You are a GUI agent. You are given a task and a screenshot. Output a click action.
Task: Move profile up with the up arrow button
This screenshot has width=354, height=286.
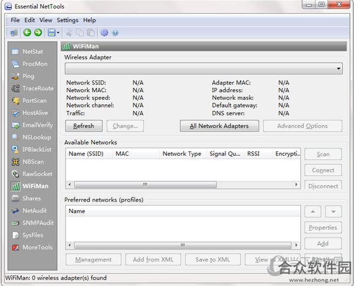click(x=313, y=212)
